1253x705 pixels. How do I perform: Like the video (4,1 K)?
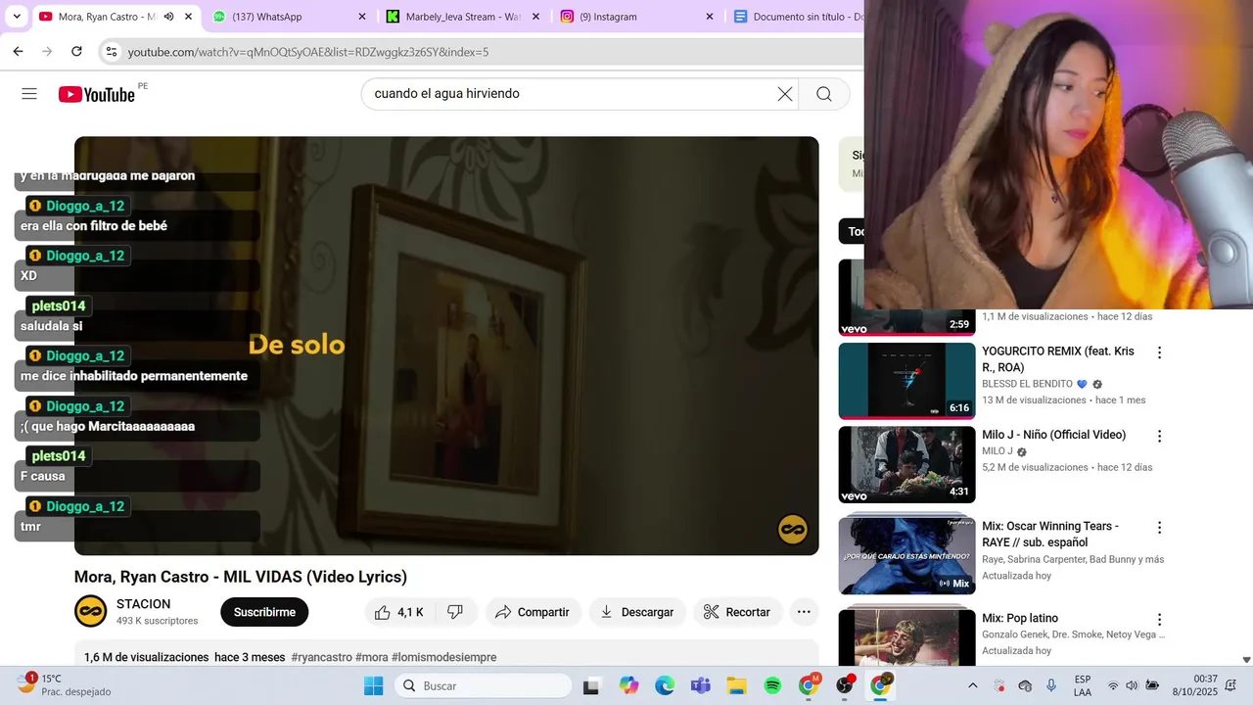(x=401, y=612)
